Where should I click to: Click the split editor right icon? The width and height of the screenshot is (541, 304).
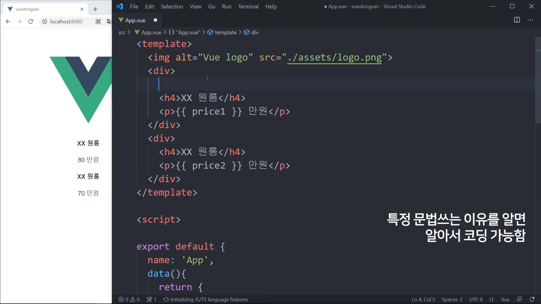(x=517, y=20)
